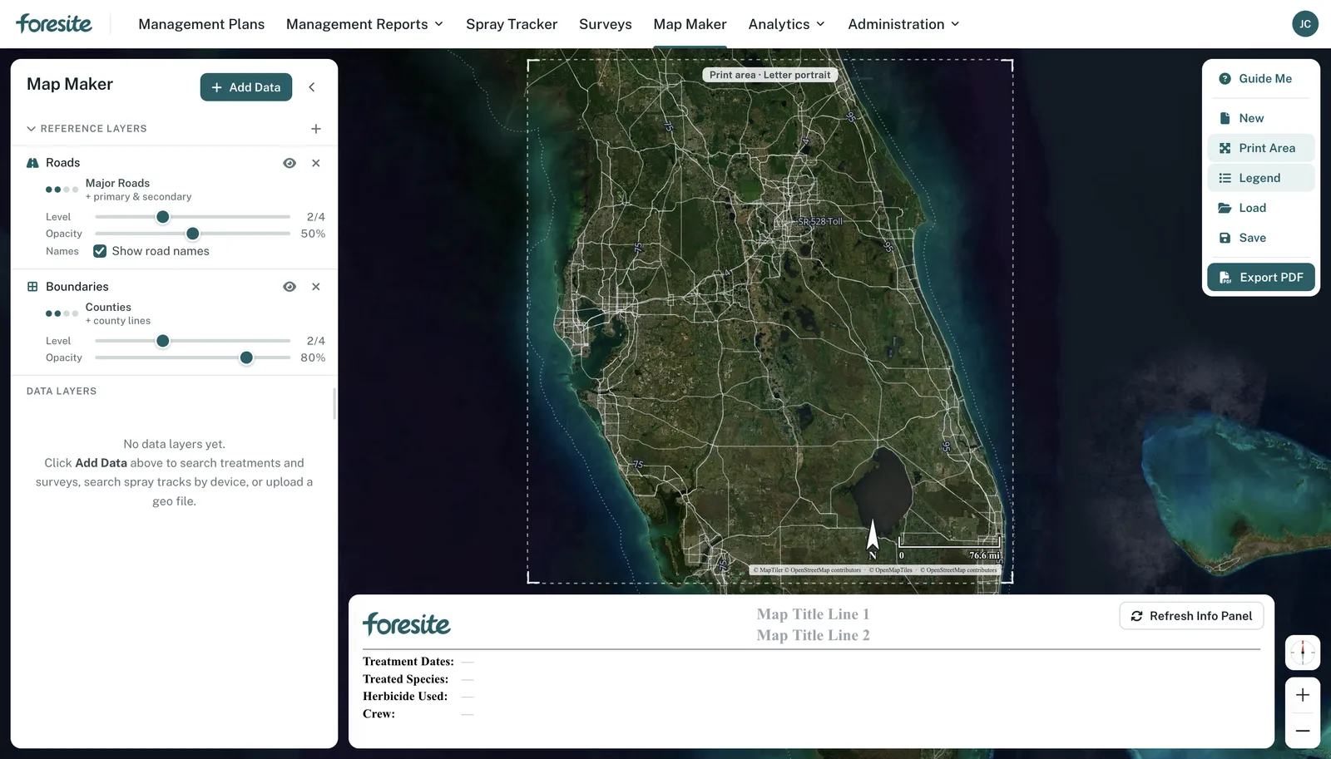The width and height of the screenshot is (1331, 759).
Task: Go to Management Plans
Action: click(201, 24)
